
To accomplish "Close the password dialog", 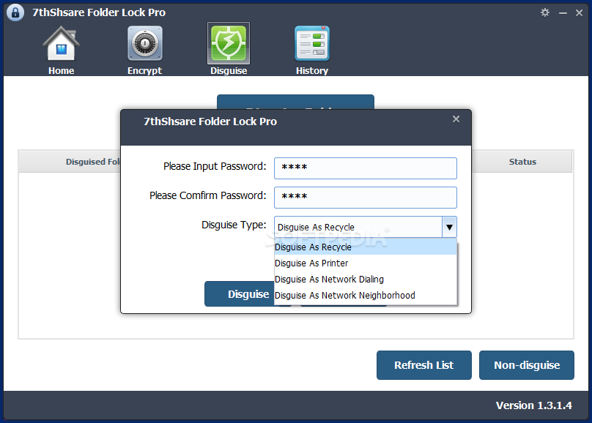I will [456, 119].
